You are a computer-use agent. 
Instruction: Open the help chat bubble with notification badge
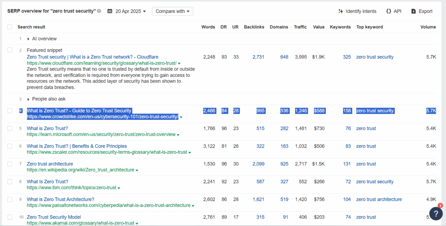[436, 213]
